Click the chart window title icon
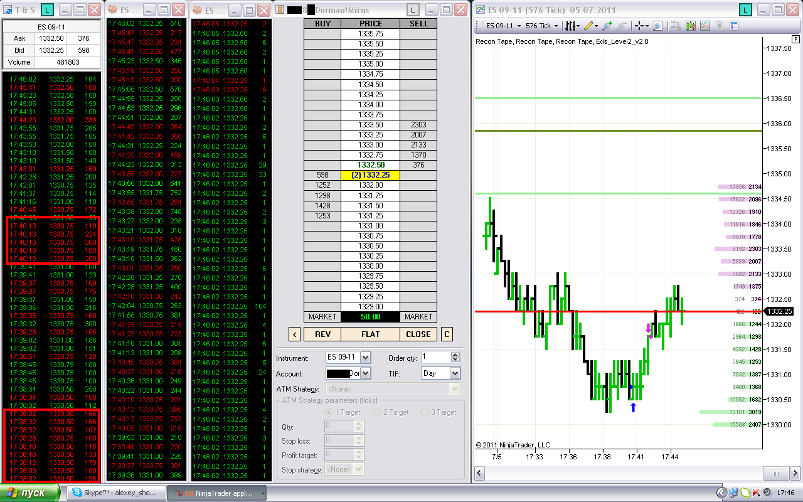803x502 pixels. click(x=480, y=10)
